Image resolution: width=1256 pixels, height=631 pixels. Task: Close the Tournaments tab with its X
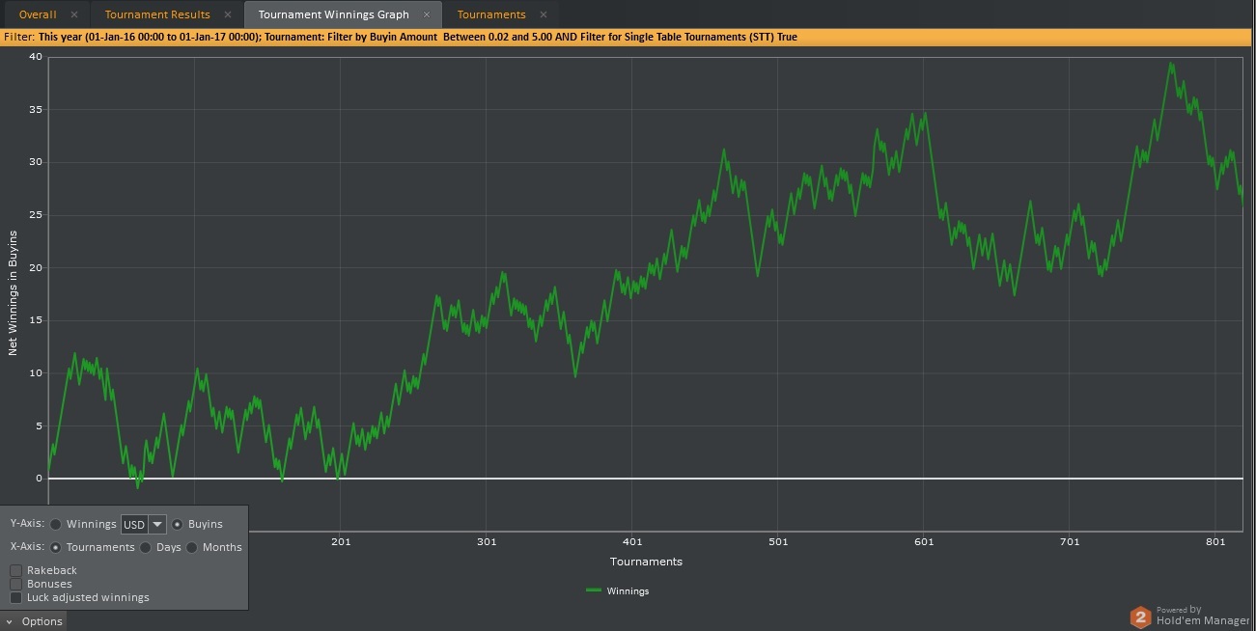click(544, 14)
